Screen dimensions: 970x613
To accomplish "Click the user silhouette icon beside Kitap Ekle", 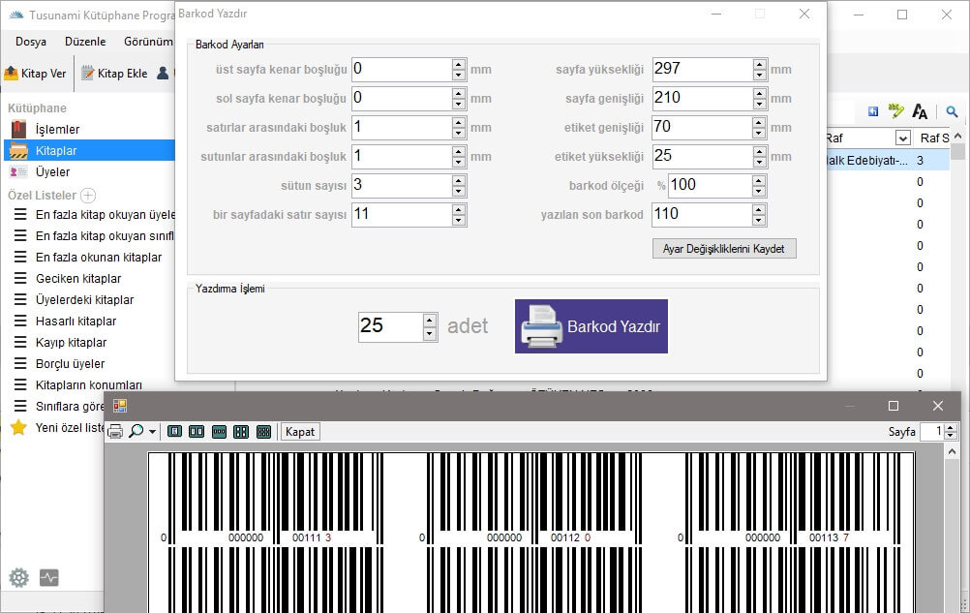I will click(x=163, y=73).
